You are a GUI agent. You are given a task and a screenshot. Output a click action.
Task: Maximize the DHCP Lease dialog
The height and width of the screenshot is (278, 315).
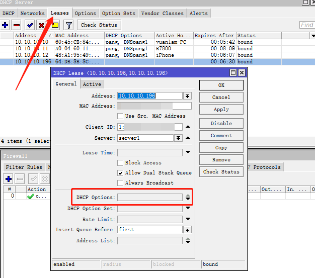coord(233,73)
